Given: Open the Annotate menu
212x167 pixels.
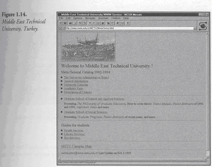Looking at the screenshot, I should click(103, 18).
